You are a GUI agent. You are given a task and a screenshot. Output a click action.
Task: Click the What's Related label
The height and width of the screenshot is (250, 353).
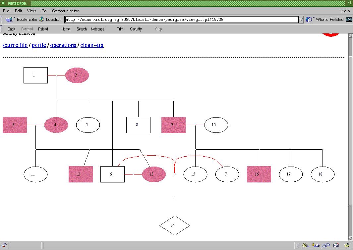click(329, 20)
